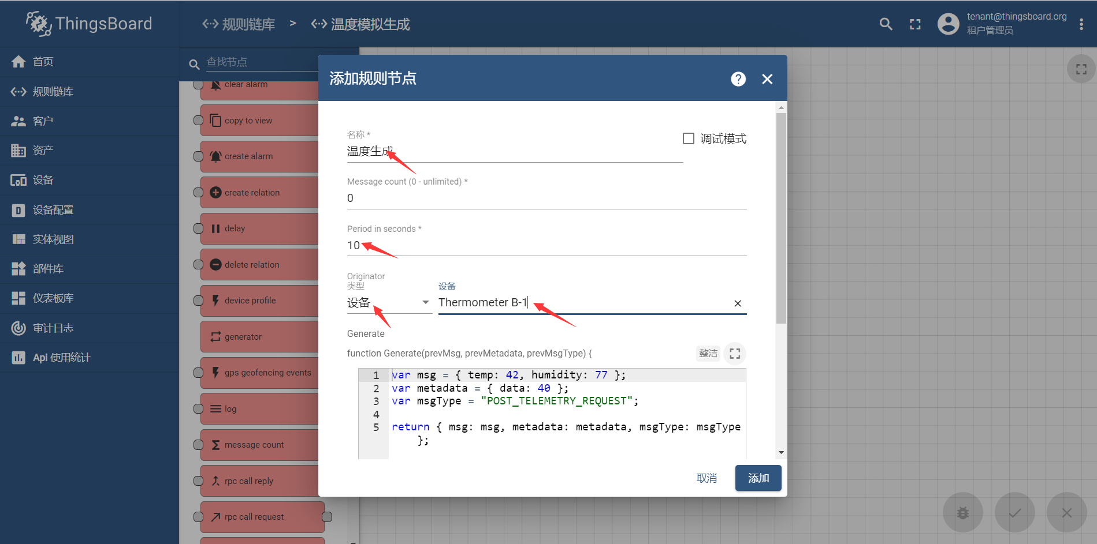Viewport: 1097px width, 544px height.
Task: Open the 首页 home icon in sidebar
Action: [x=19, y=61]
